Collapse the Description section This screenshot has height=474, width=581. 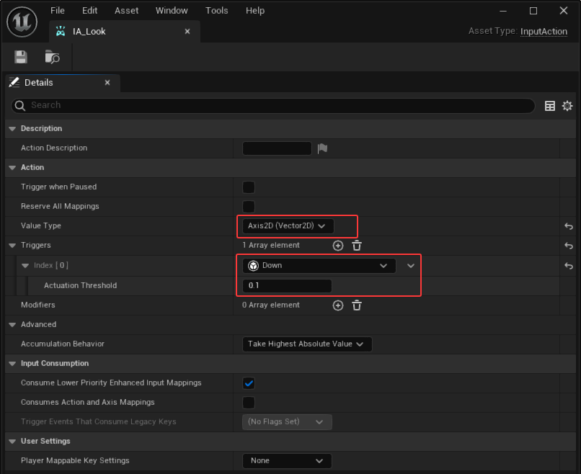click(12, 129)
